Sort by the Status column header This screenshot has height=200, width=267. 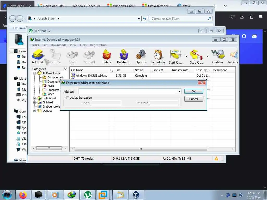(142, 70)
